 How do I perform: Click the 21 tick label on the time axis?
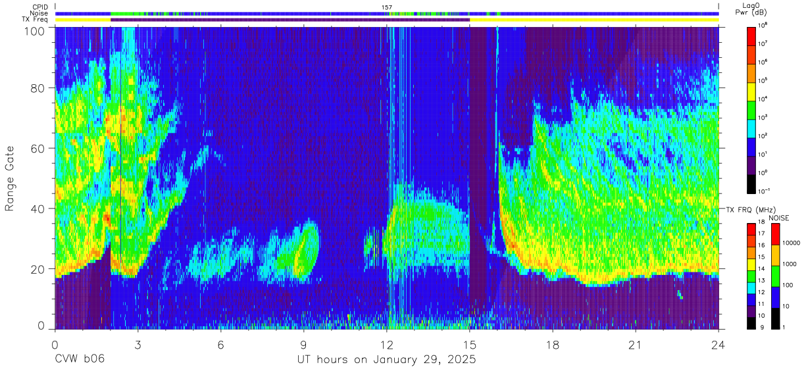(x=636, y=345)
